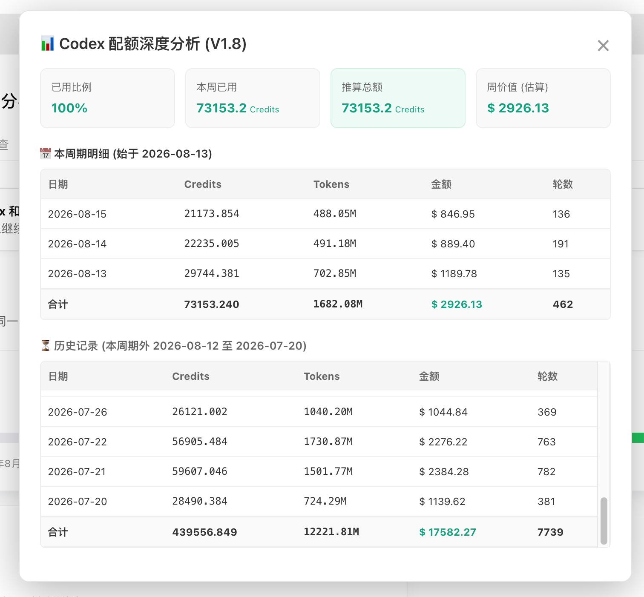Click current cycle total credits 73153.240
Image resolution: width=644 pixels, height=597 pixels.
pyautogui.click(x=212, y=304)
